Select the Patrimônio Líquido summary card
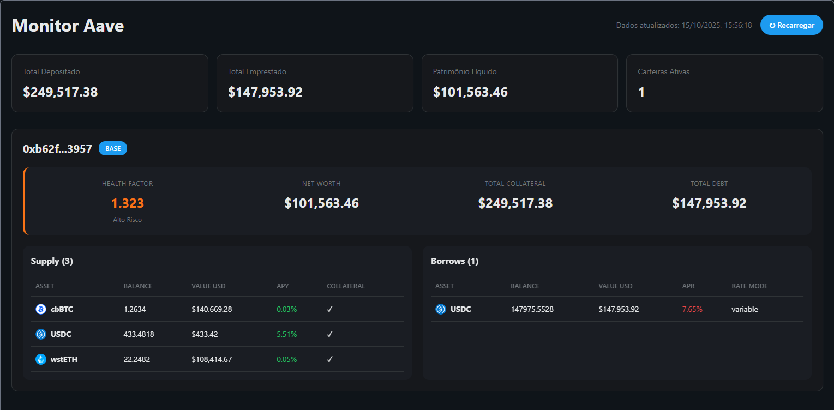This screenshot has width=834, height=410. pyautogui.click(x=519, y=83)
